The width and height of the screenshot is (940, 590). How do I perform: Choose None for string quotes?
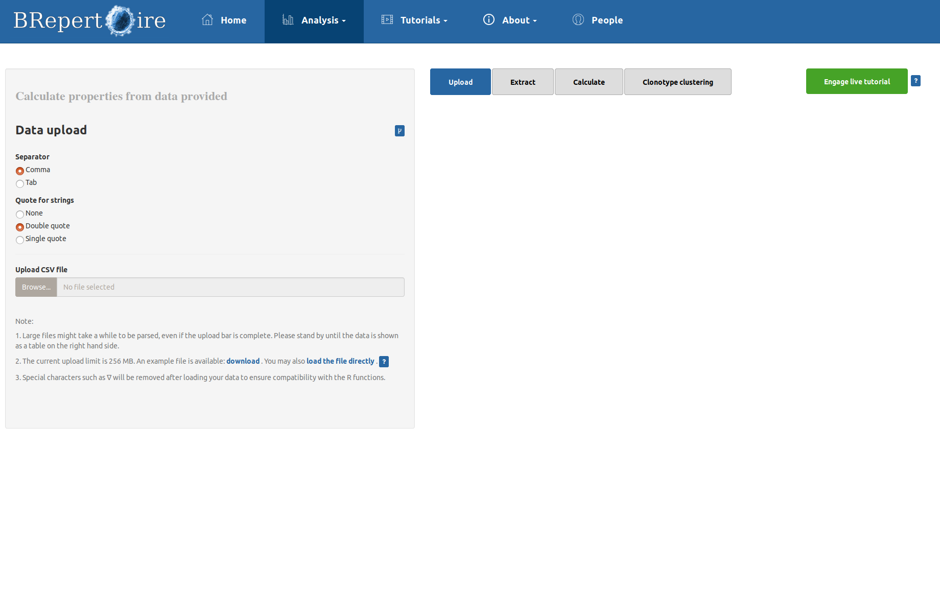[20, 214]
